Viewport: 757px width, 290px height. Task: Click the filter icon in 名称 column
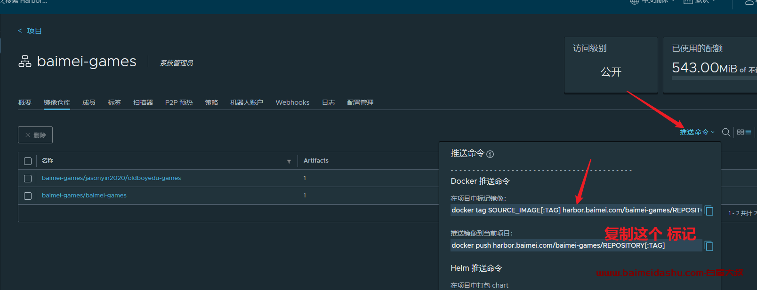289,161
